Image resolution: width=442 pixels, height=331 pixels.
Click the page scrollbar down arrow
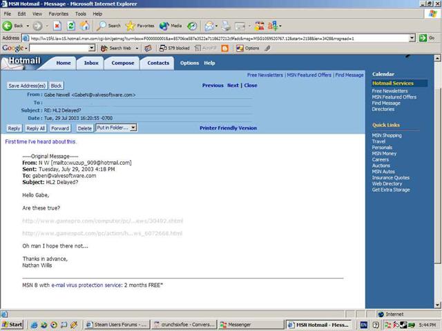[437, 305]
